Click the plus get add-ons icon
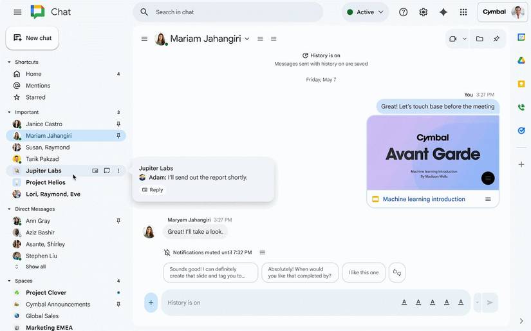Image resolution: width=531 pixels, height=331 pixels. (521, 165)
